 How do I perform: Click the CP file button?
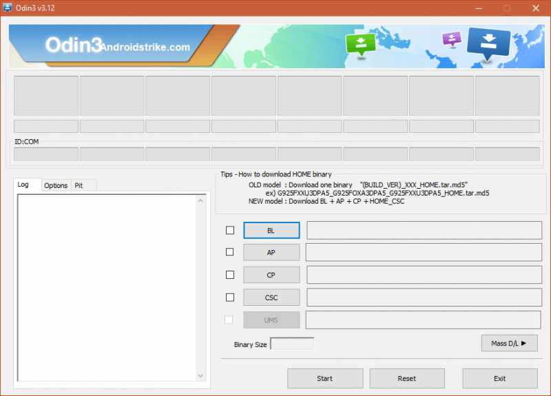271,275
